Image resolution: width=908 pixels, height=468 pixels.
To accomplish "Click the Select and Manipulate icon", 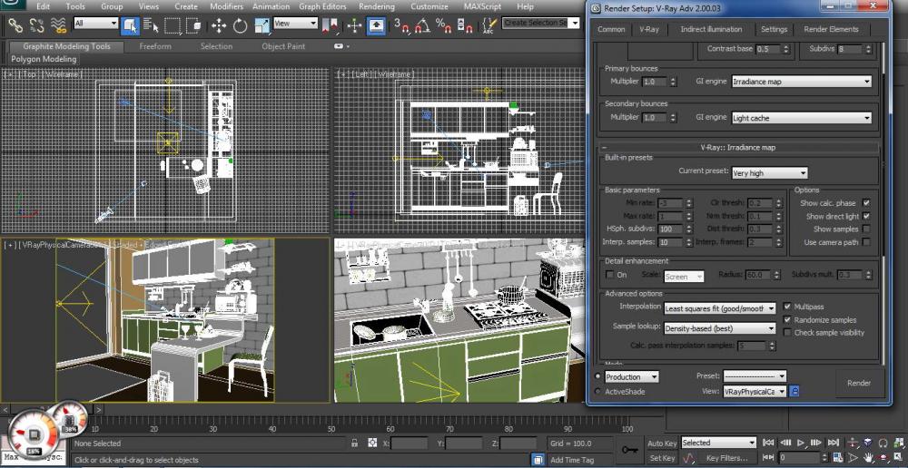I will pyautogui.click(x=354, y=25).
